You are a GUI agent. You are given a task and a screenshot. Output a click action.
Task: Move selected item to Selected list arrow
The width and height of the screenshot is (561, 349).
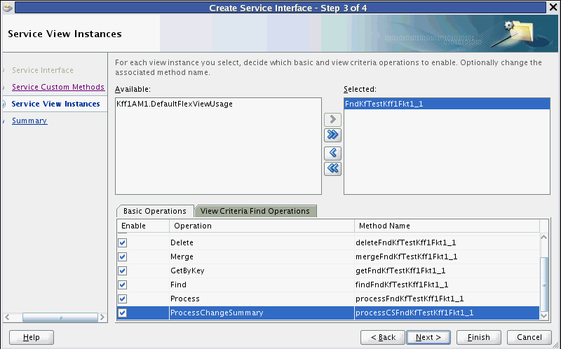332,119
